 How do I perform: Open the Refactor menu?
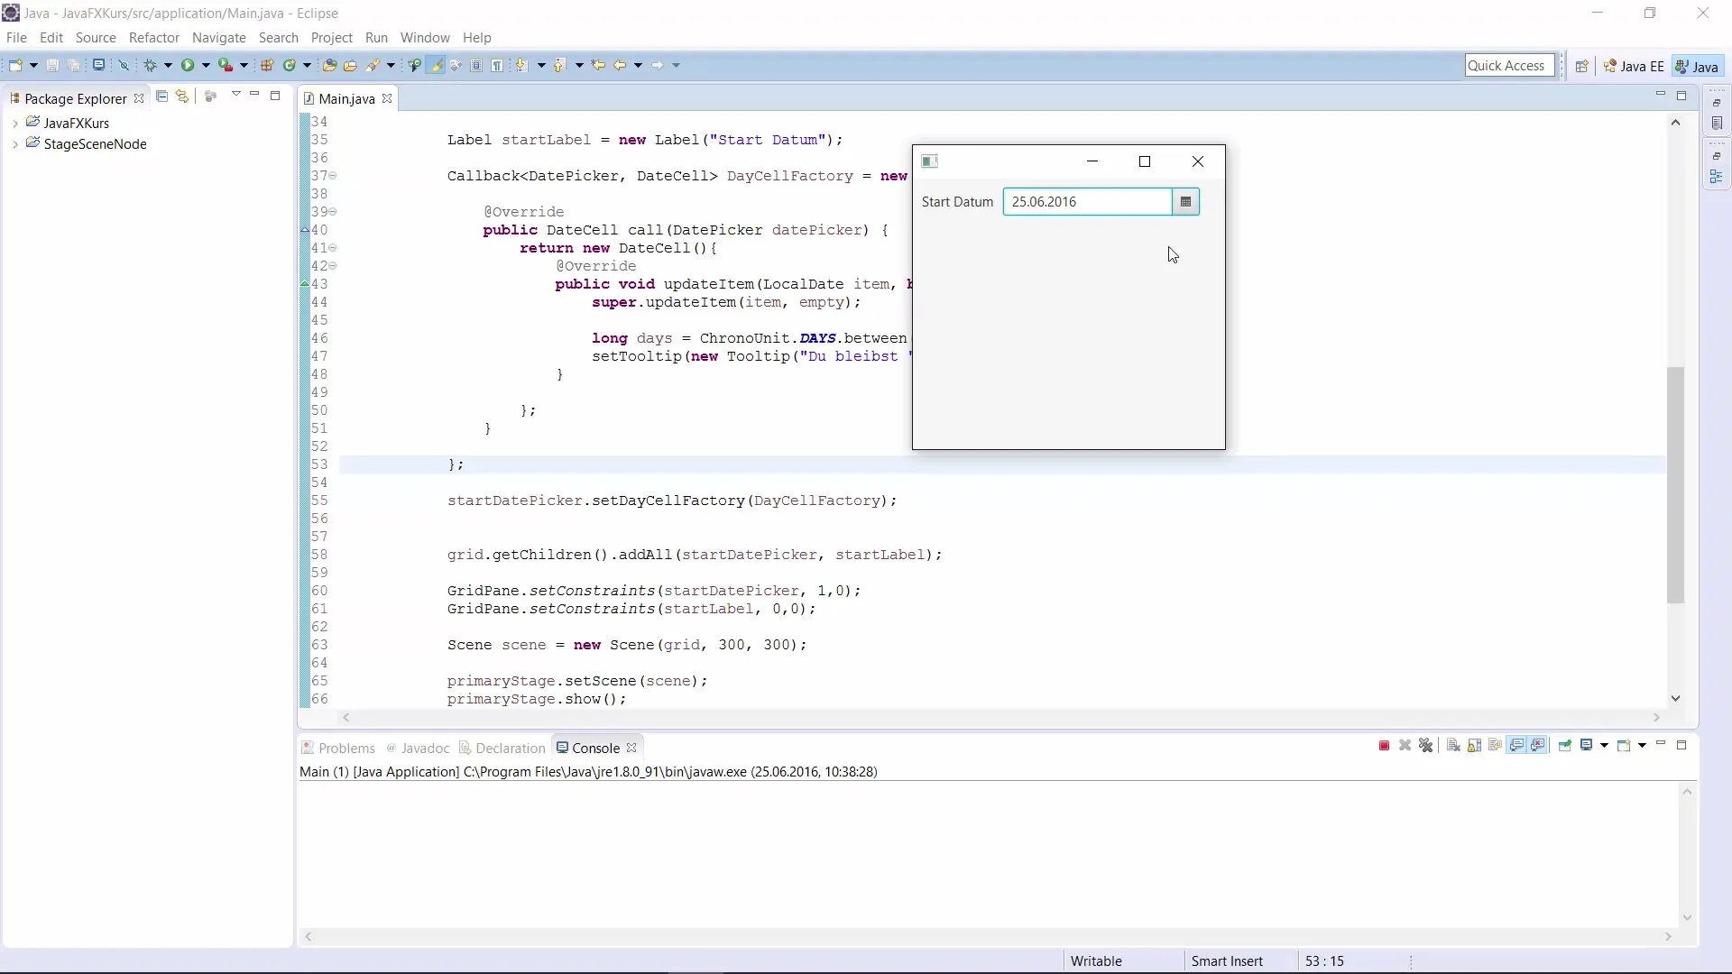[154, 38]
